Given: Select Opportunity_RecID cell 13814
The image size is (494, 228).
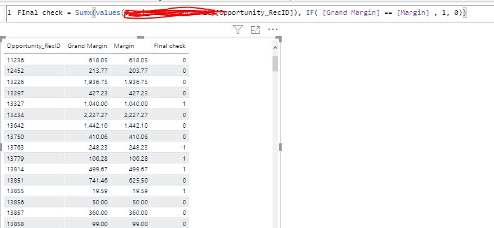Looking at the screenshot, I should point(16,169).
